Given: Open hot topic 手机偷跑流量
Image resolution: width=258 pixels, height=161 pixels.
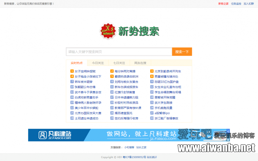Looking at the screenshot, I should pyautogui.click(x=164, y=108).
